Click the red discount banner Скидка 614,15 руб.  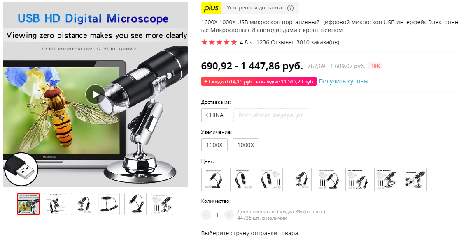(259, 82)
